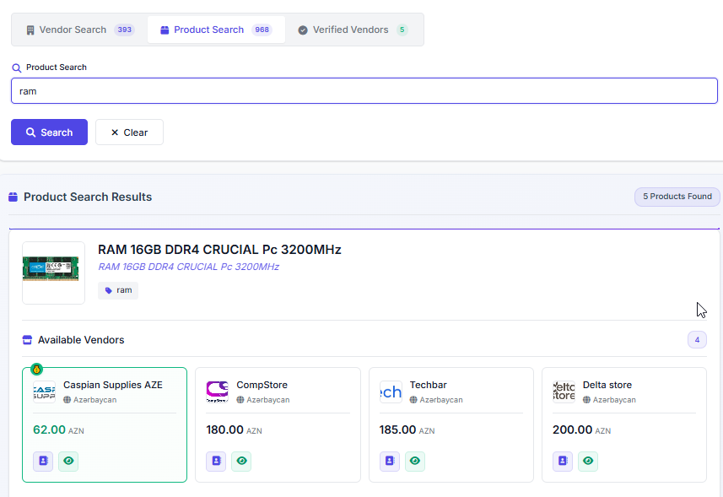Select the Delta store vendor name
This screenshot has height=497, width=723.
(x=607, y=385)
